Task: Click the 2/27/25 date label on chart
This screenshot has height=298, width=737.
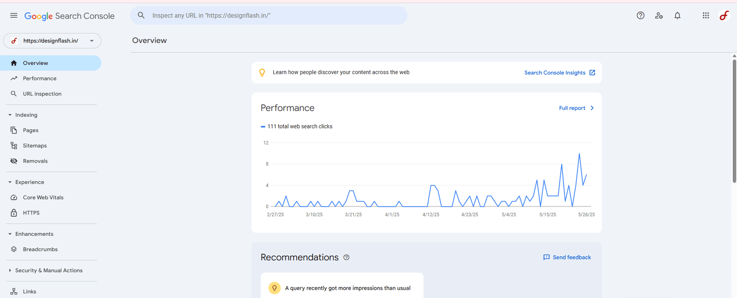Action: click(275, 215)
